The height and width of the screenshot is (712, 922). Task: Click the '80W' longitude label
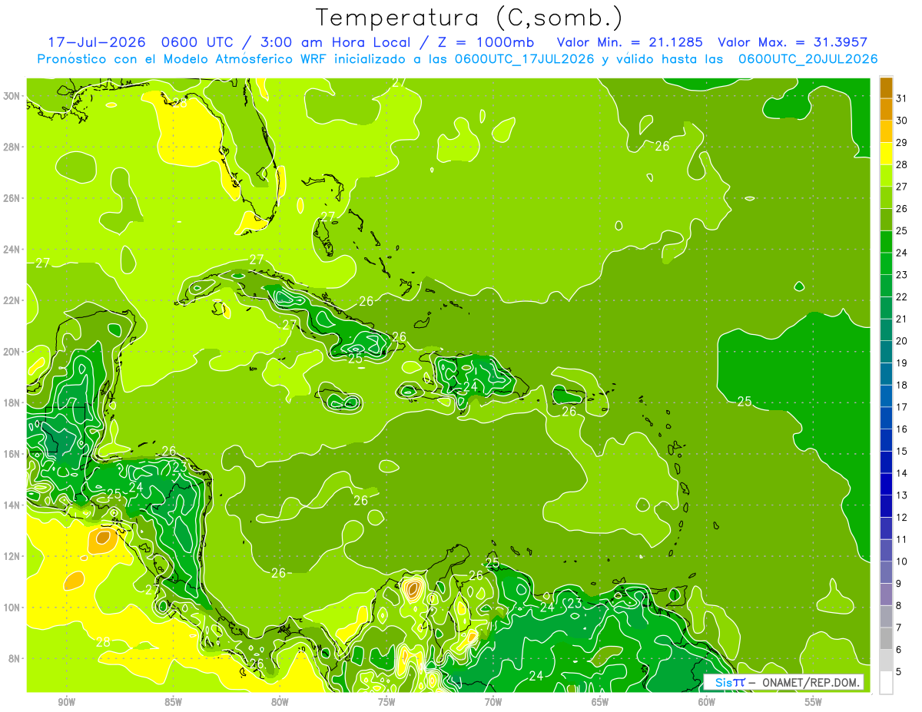pyautogui.click(x=280, y=702)
